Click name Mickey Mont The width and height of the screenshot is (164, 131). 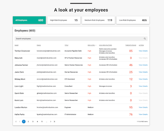(20, 79)
